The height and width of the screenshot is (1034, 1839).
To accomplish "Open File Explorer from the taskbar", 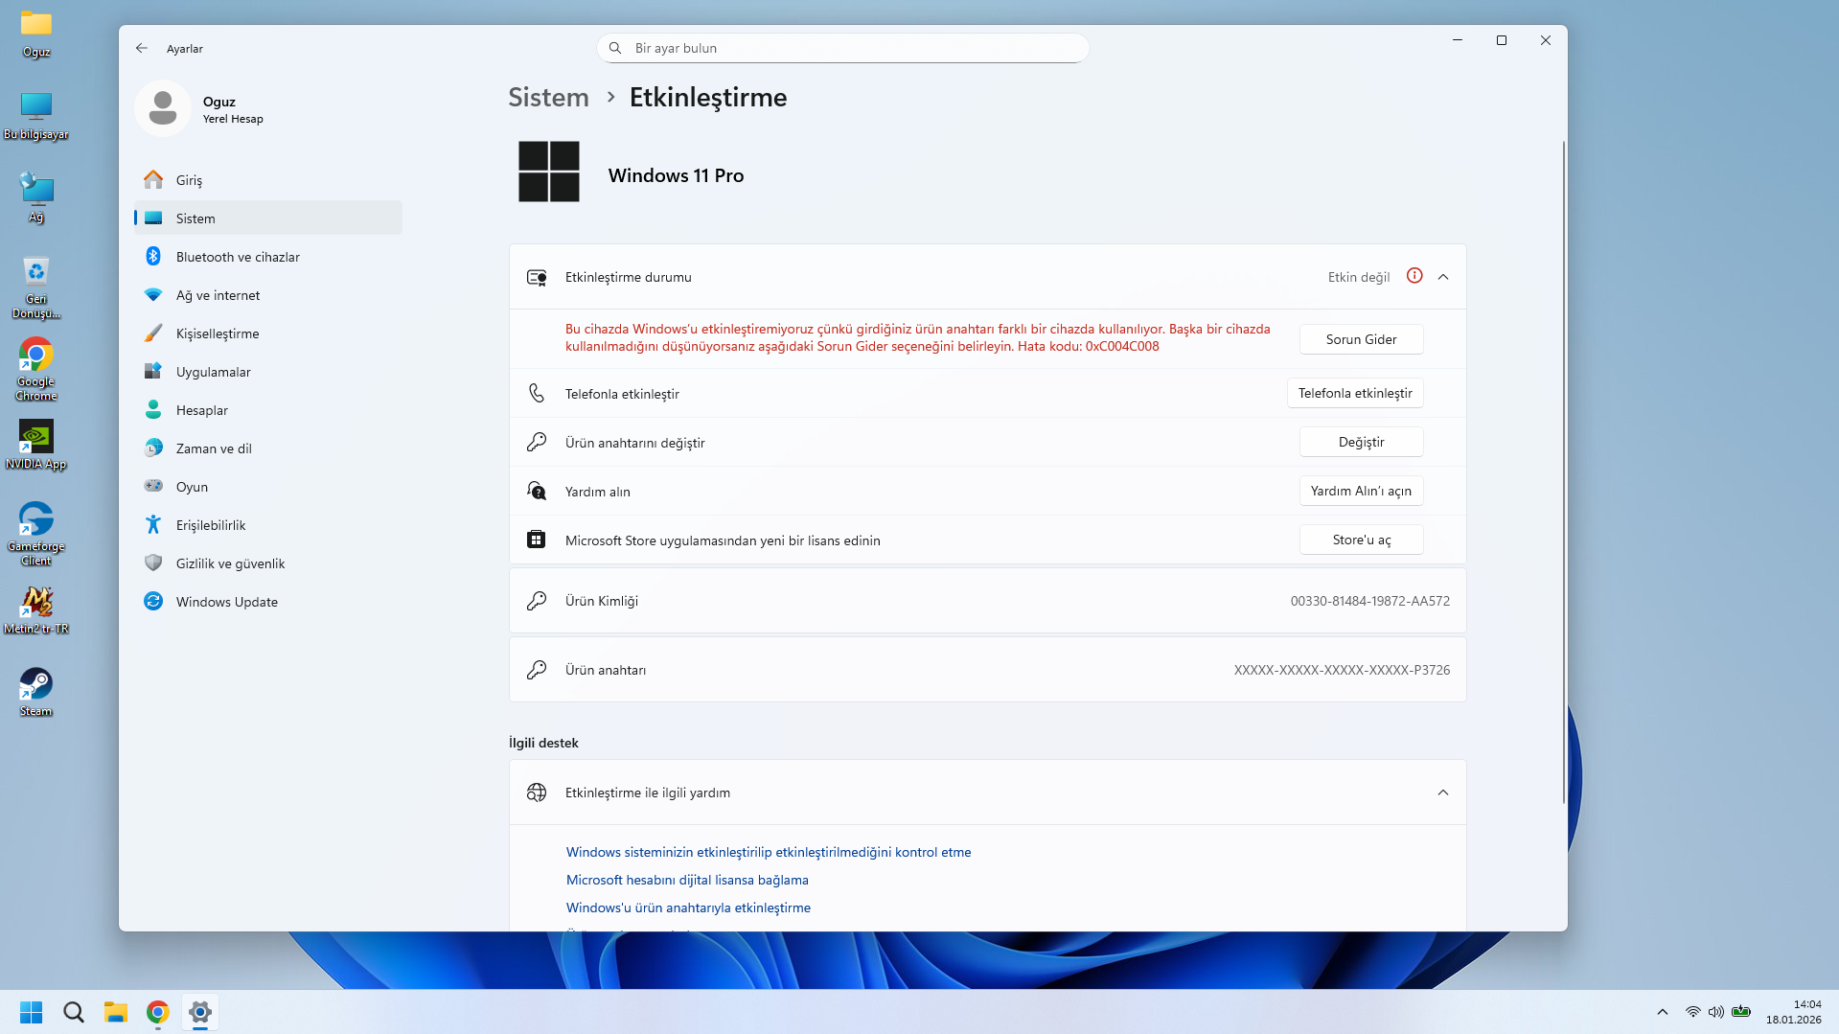I will (x=116, y=1012).
